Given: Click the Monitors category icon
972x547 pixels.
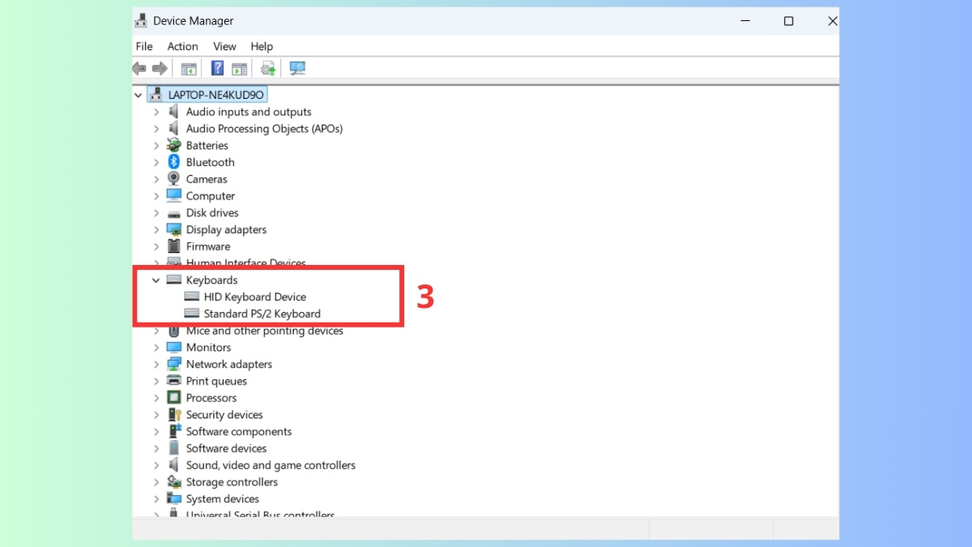Looking at the screenshot, I should [173, 347].
